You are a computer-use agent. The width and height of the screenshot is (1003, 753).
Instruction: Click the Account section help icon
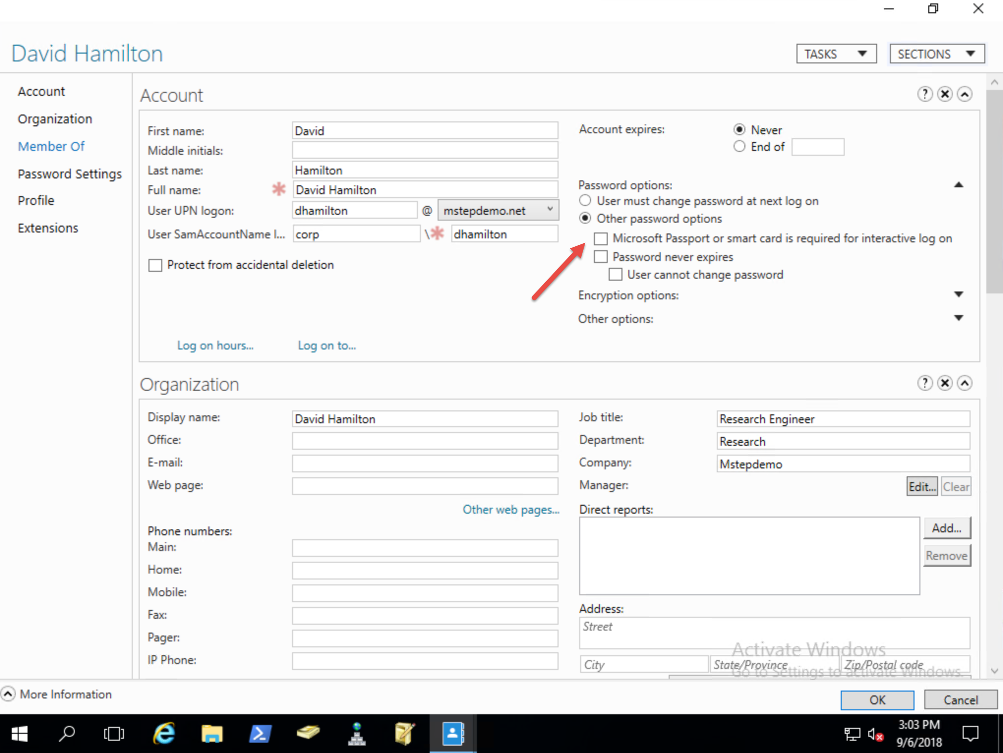(924, 94)
